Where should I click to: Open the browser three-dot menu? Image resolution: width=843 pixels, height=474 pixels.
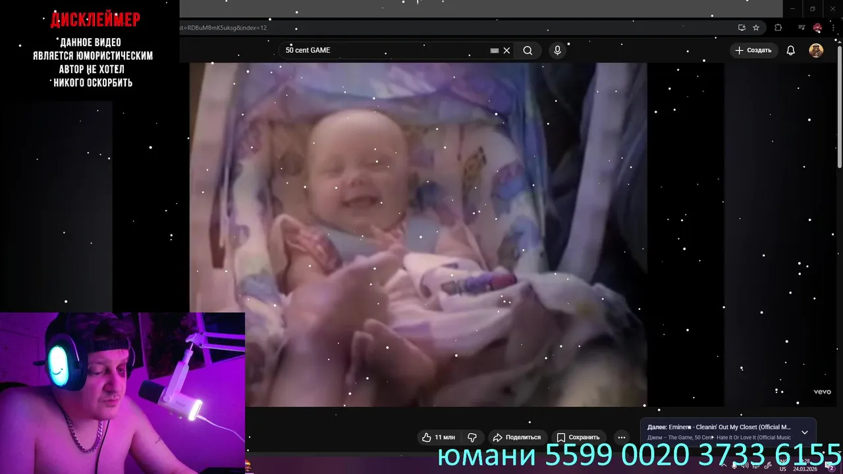point(834,28)
